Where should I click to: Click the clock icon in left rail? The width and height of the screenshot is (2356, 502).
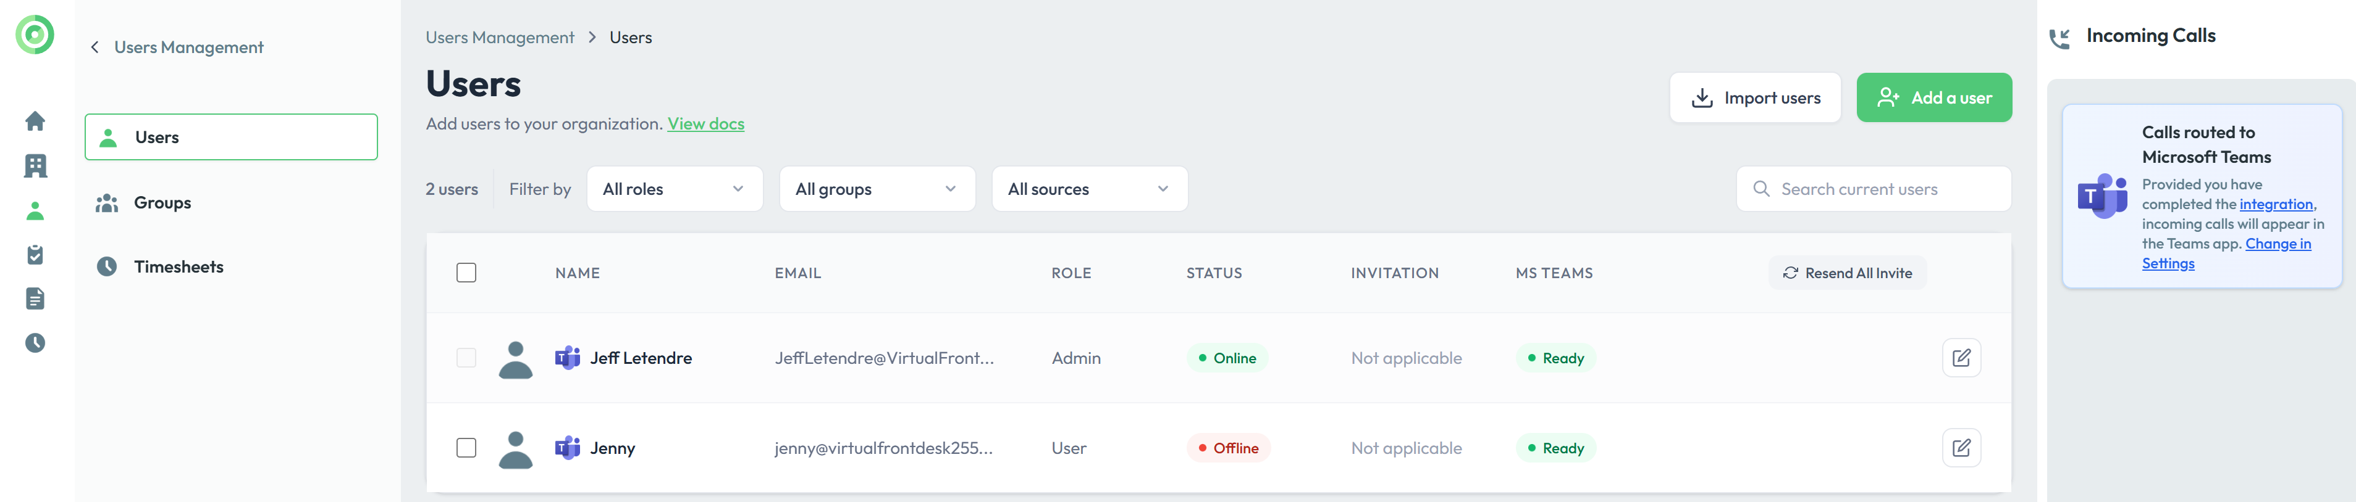click(x=35, y=343)
